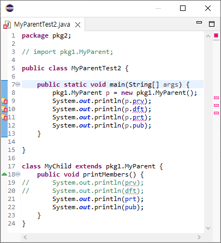Click the Eclipse application logo icon
The image size is (221, 243).
point(9,8)
